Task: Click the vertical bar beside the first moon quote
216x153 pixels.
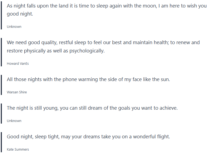Action: [x=2, y=16]
